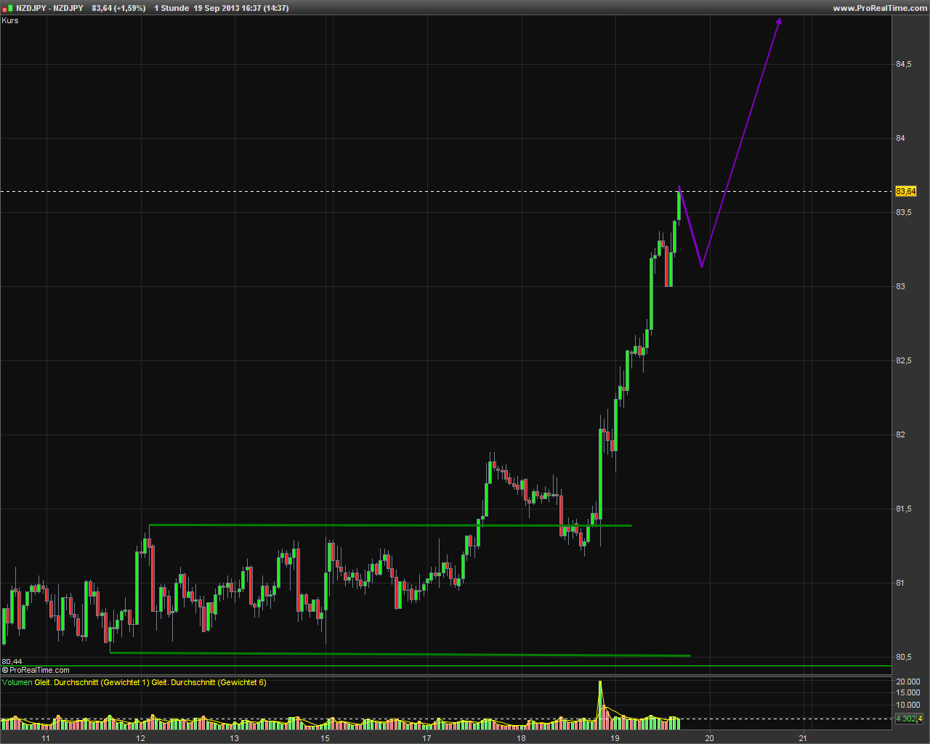Click the 'Kurs' price panel label
930x744 pixels.
pos(10,20)
